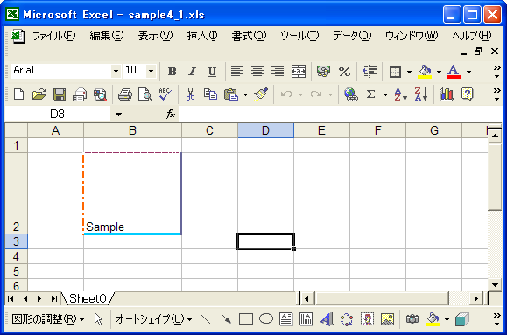
Task: Apply Borders to selected cell
Action: pos(395,72)
